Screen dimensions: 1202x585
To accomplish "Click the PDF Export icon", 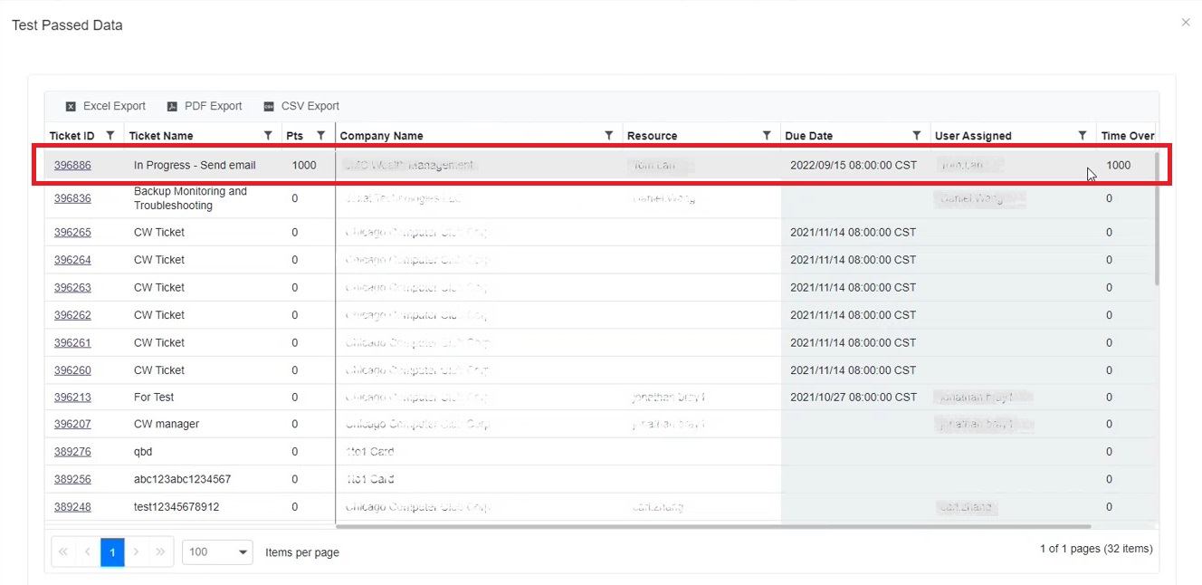I will (172, 107).
